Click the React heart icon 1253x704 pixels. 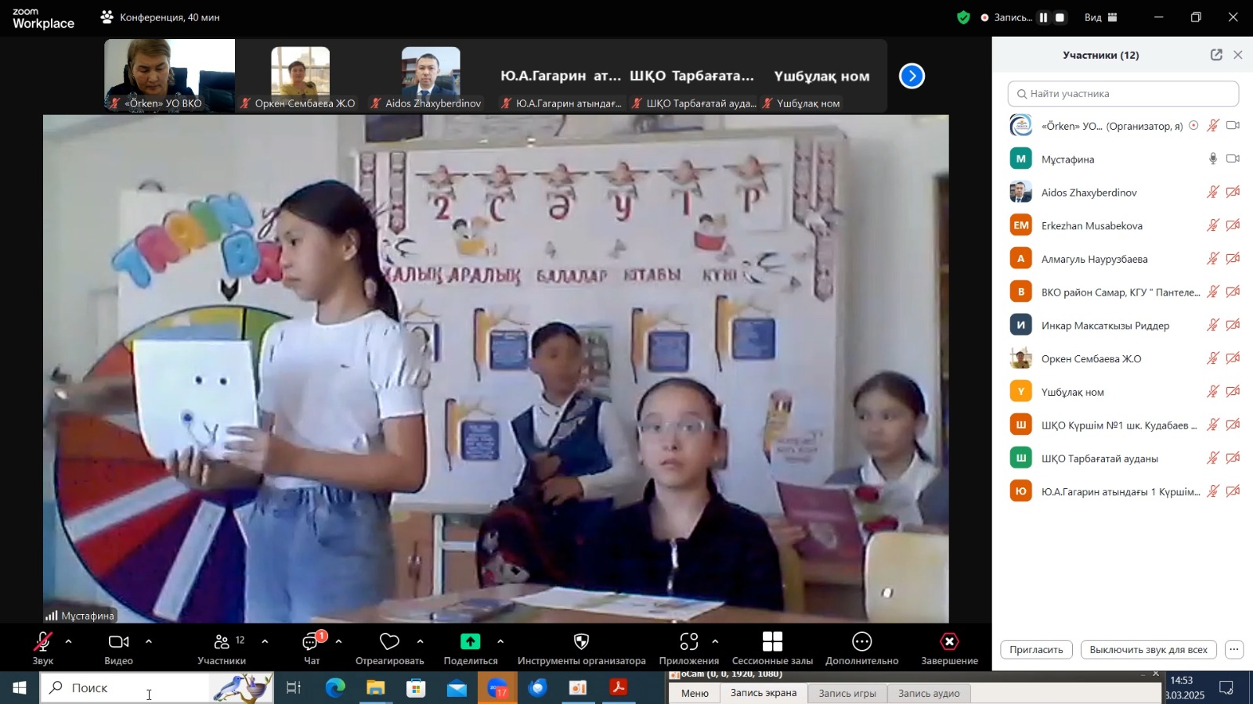tap(389, 641)
